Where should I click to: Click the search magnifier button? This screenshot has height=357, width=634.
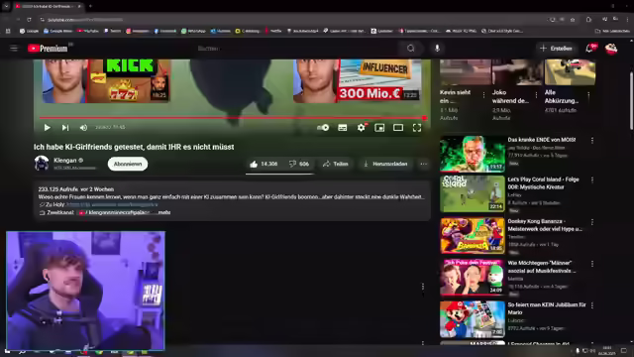click(x=411, y=49)
